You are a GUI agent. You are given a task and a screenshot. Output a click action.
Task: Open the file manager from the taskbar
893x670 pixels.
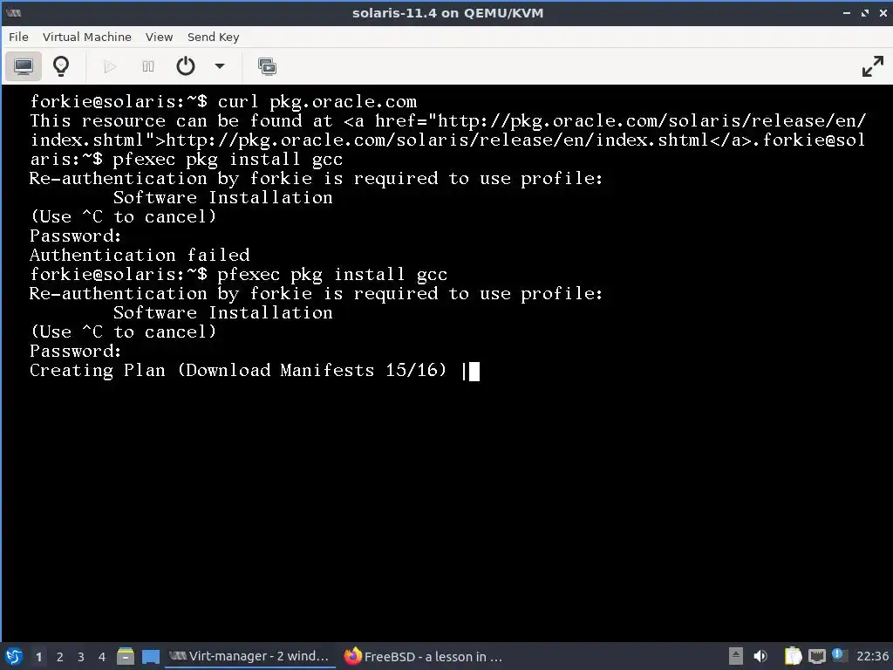126,656
